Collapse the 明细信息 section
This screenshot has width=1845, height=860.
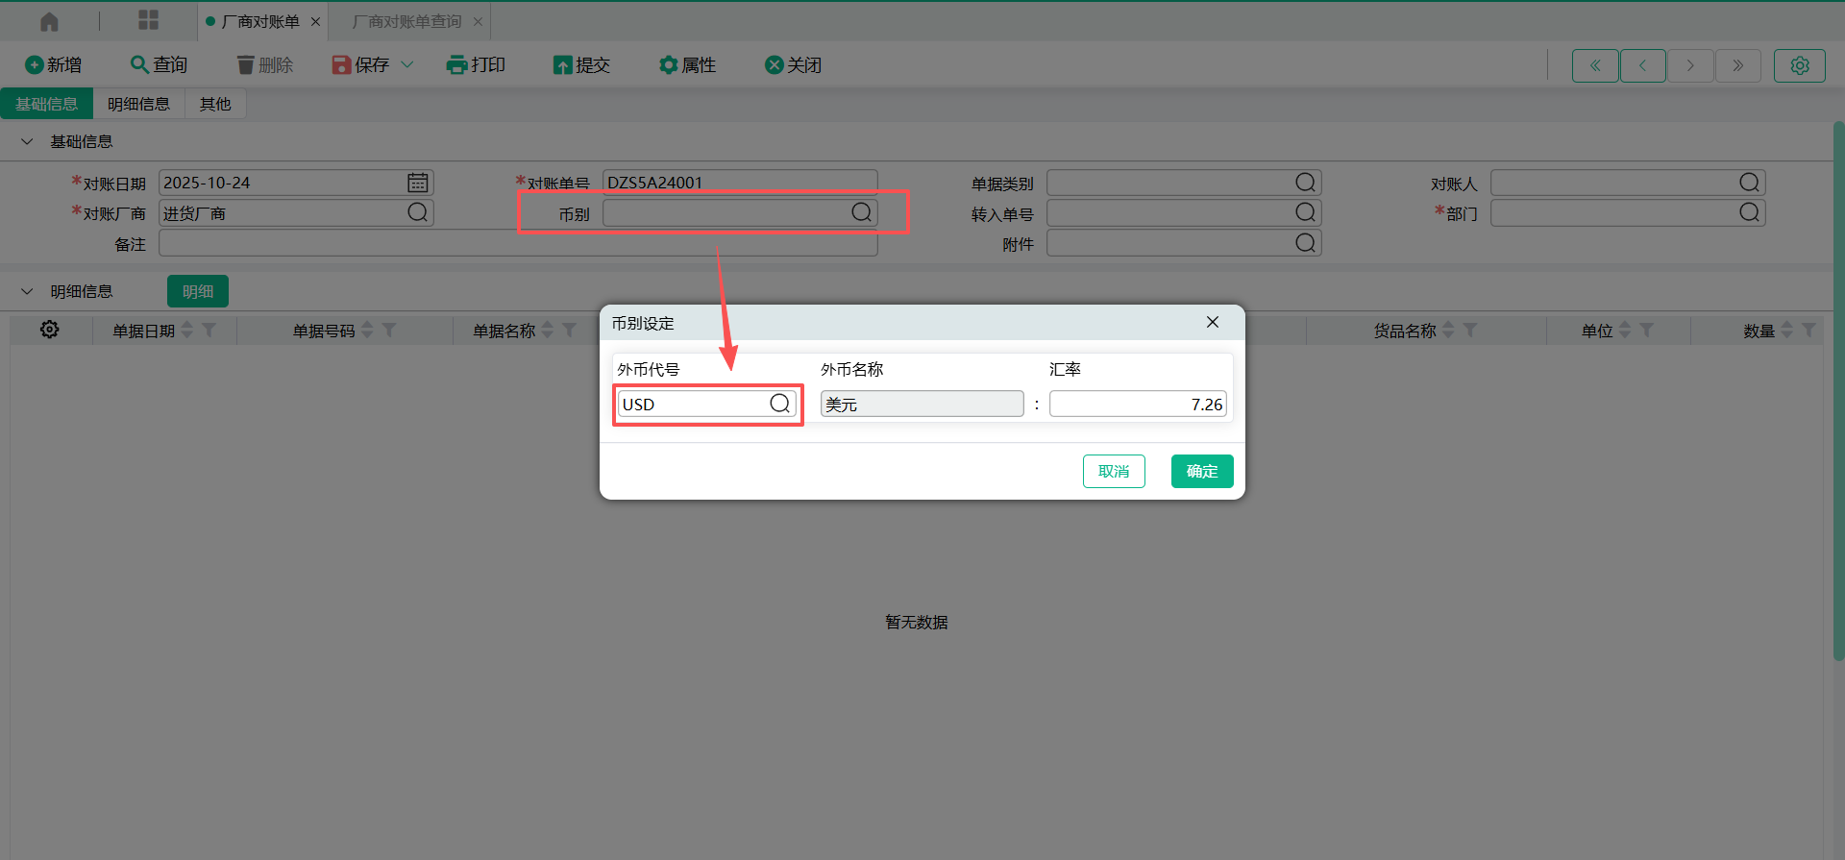(27, 291)
